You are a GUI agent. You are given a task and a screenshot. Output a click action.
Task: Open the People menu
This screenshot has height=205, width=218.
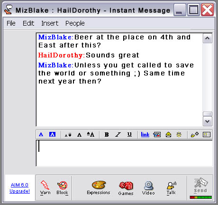pyautogui.click(x=75, y=23)
